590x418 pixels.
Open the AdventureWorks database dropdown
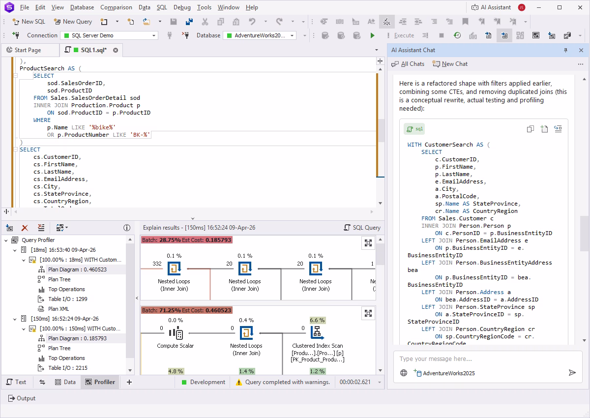tap(291, 35)
